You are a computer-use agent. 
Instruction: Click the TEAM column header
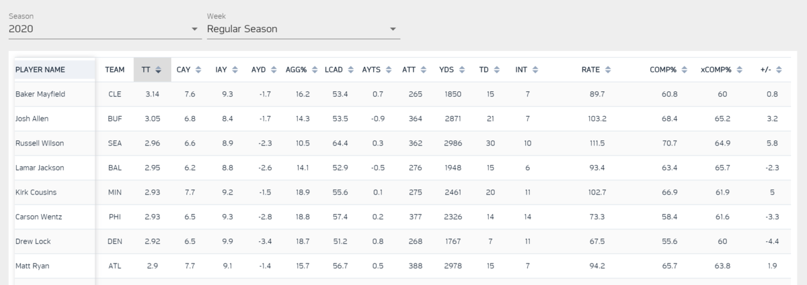pyautogui.click(x=114, y=70)
